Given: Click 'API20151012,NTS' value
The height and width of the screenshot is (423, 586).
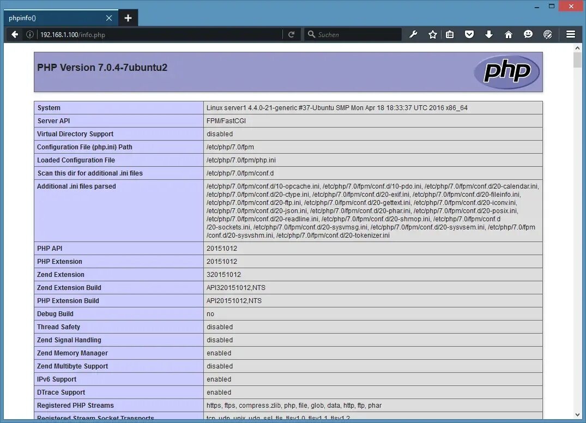Looking at the screenshot, I should (x=234, y=301).
